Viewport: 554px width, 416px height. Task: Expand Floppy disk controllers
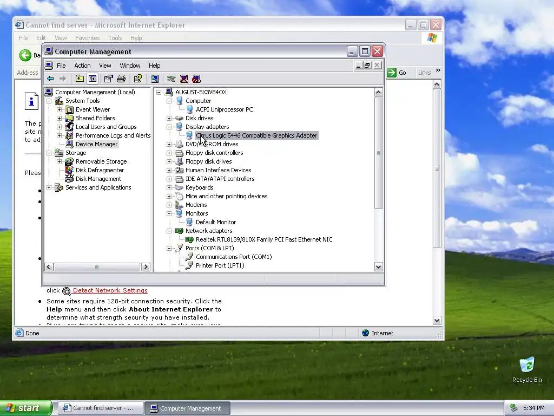click(x=169, y=153)
